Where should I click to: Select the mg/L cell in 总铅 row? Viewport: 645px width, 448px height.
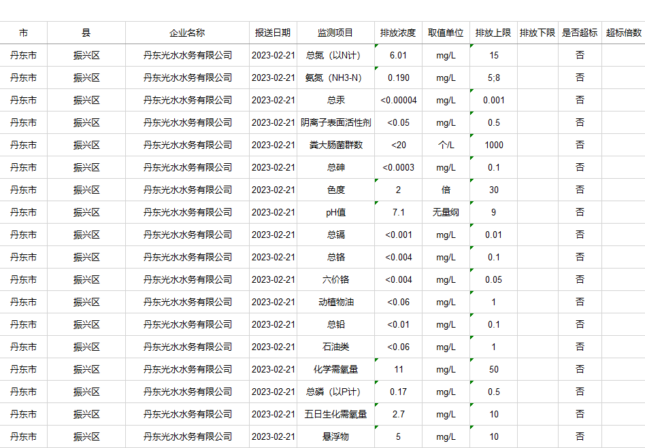(x=446, y=325)
